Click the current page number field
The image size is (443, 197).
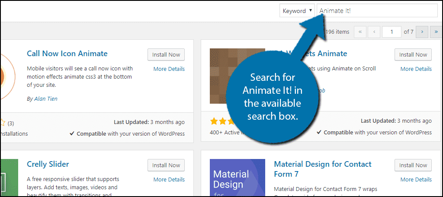392,32
